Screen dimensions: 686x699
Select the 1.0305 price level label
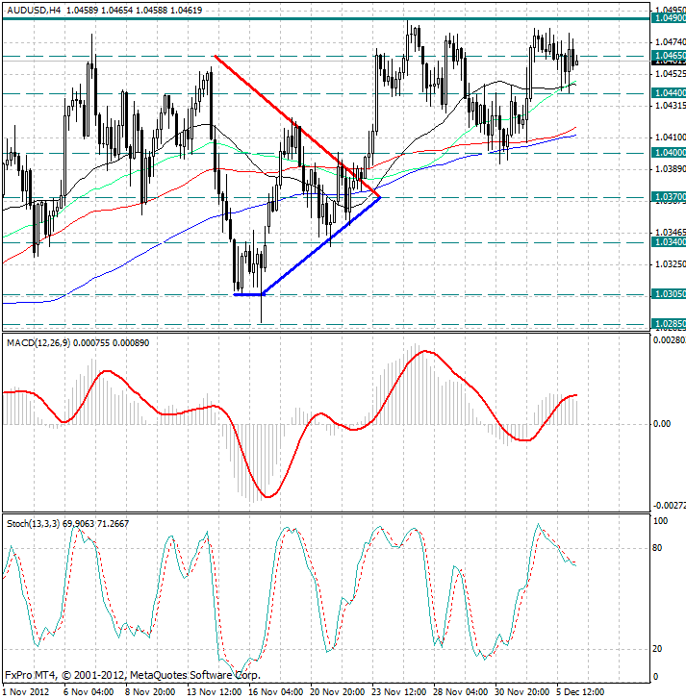coord(669,294)
